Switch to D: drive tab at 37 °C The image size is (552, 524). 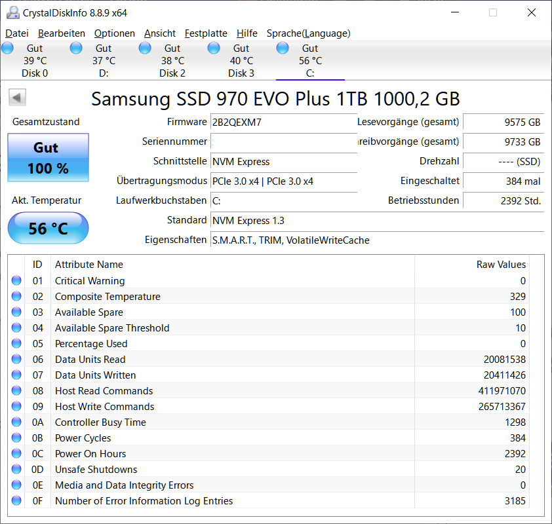coord(104,60)
